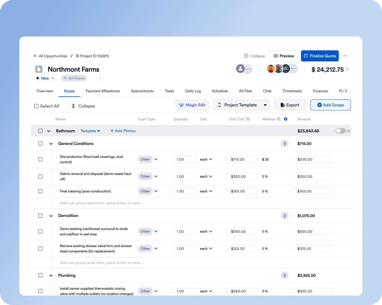
Task: Click the total amount info icon
Action: point(347,69)
